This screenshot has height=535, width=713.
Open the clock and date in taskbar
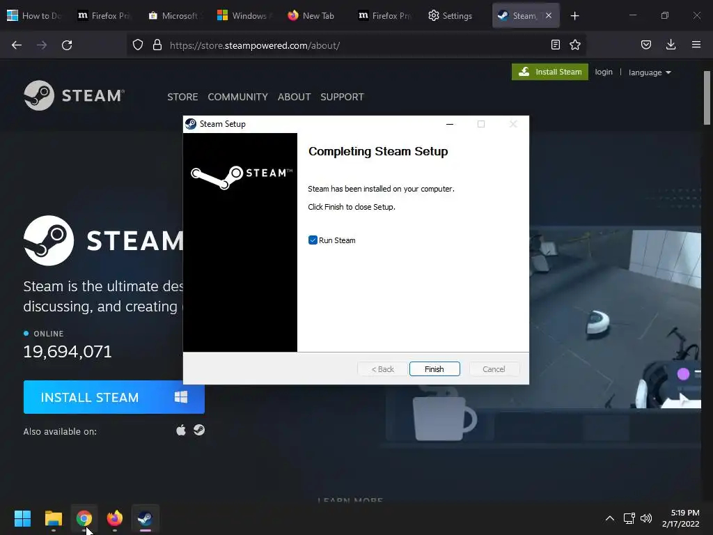681,518
